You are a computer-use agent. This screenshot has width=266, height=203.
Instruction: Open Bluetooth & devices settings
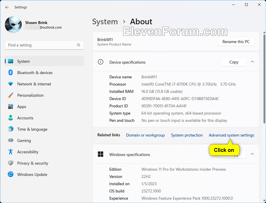[x=35, y=73]
